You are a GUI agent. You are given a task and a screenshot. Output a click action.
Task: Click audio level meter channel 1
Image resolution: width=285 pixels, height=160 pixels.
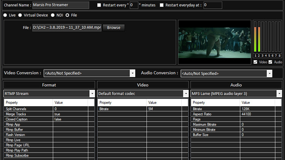point(256,38)
